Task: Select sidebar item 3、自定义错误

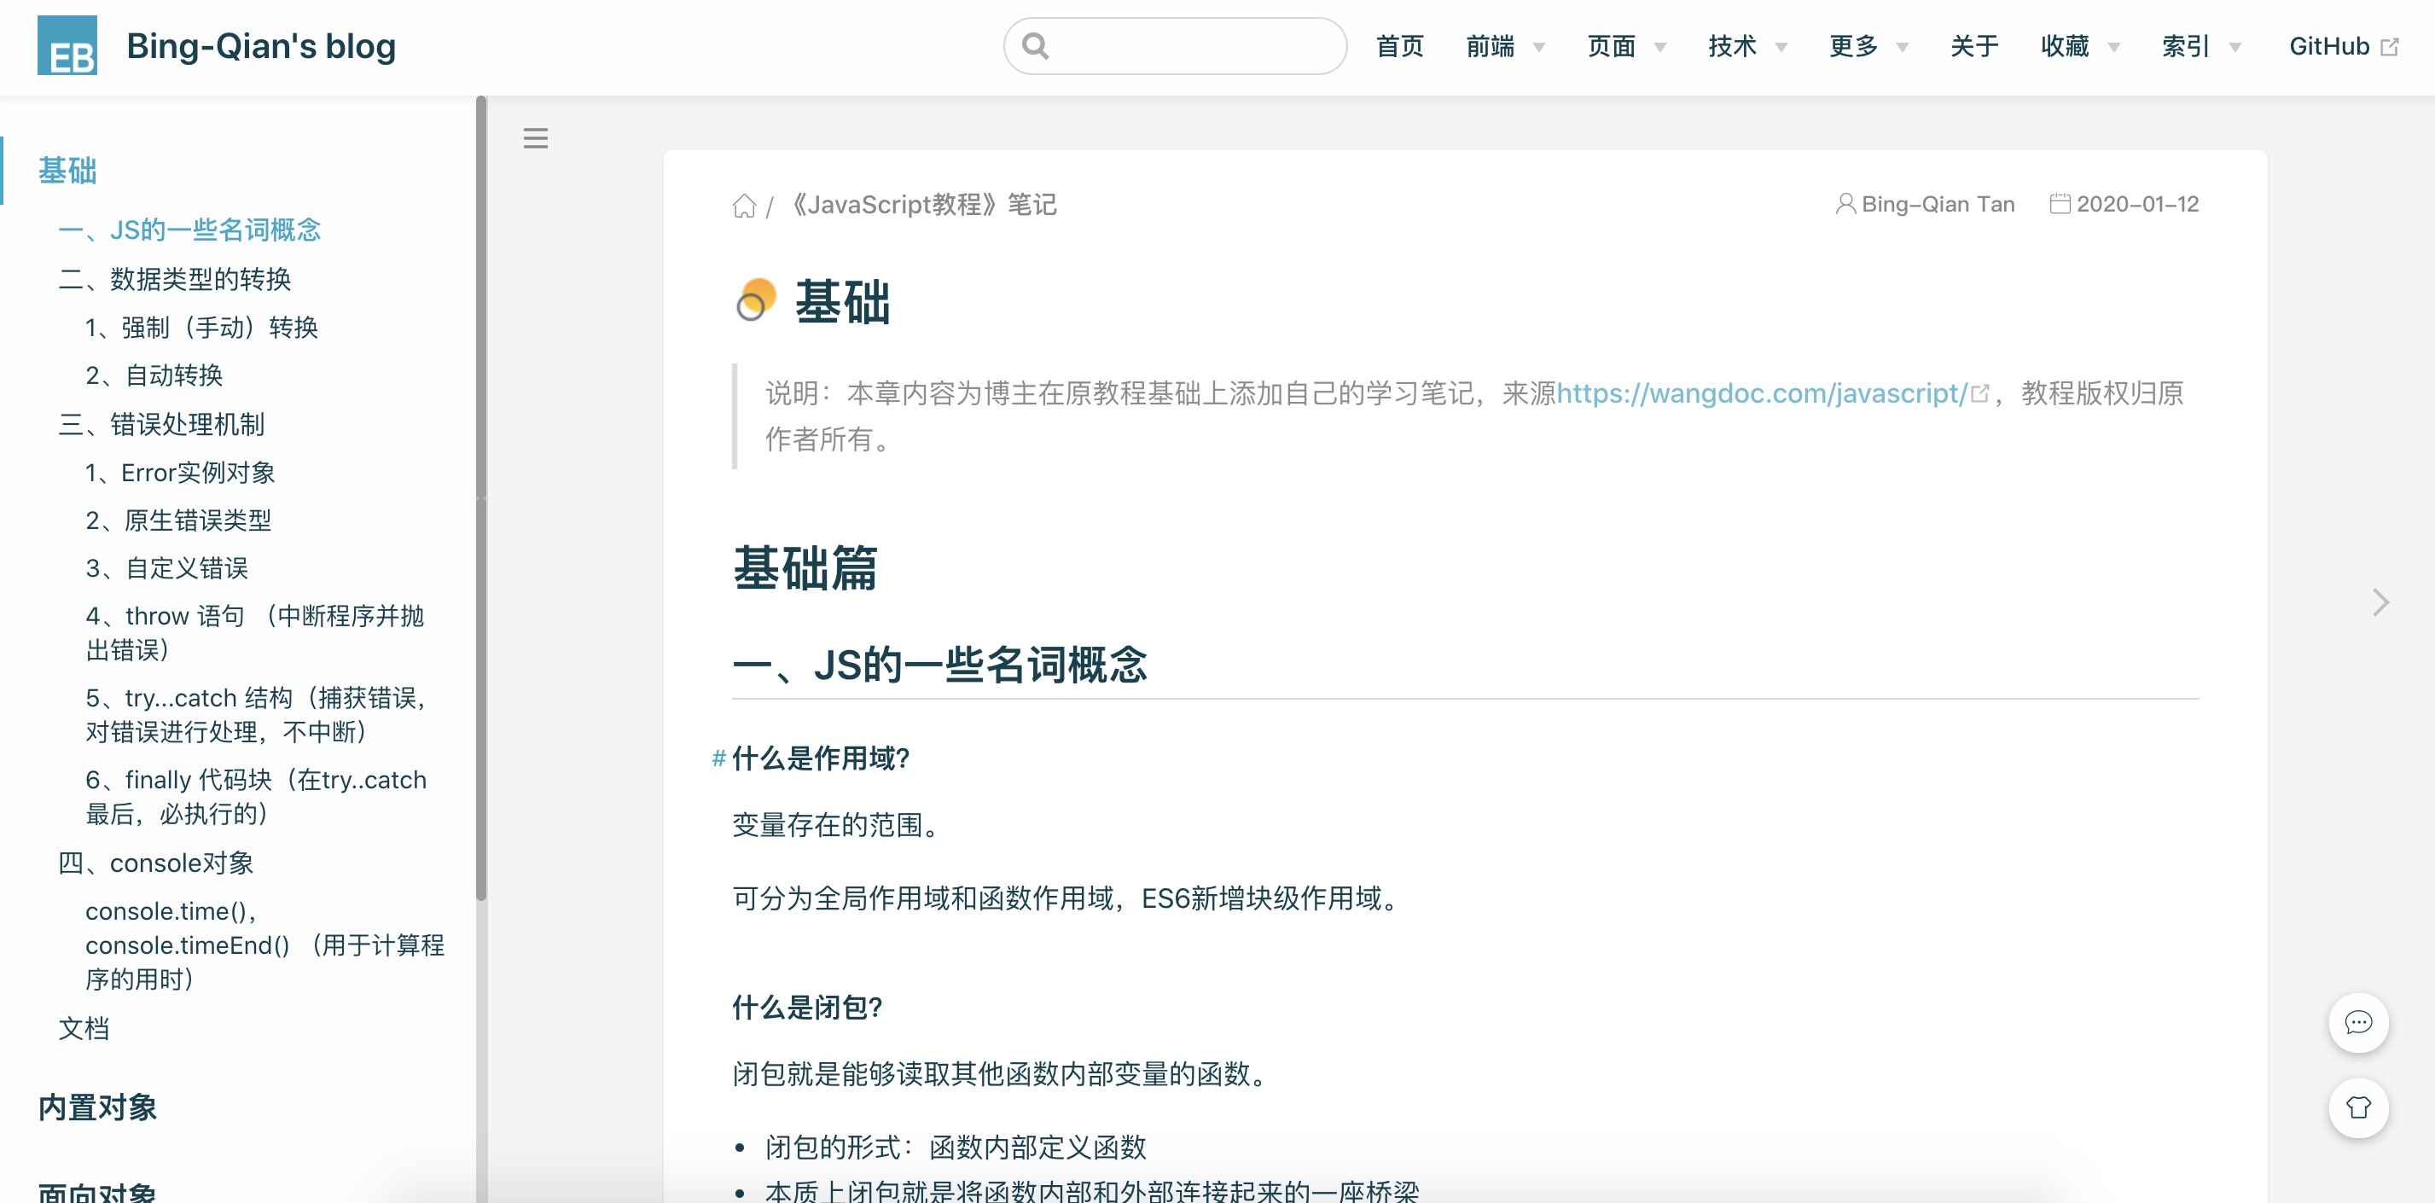Action: point(166,568)
